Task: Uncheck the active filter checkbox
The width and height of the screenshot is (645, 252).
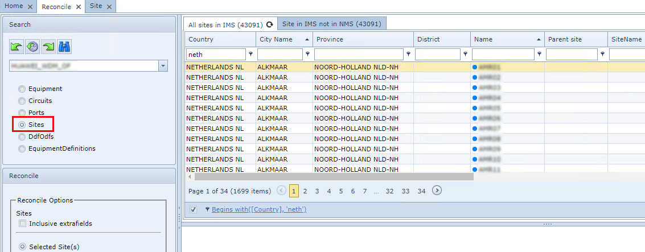Action: tap(193, 209)
